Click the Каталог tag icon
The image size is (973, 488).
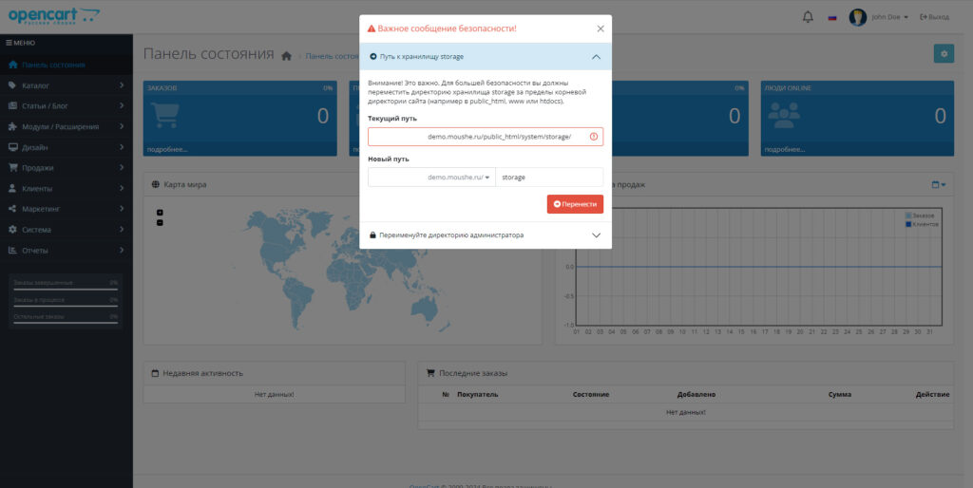coord(12,85)
